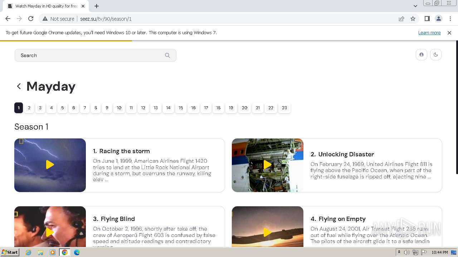Play episode 4 Flying on Empty
The height and width of the screenshot is (257, 458).
268,232
